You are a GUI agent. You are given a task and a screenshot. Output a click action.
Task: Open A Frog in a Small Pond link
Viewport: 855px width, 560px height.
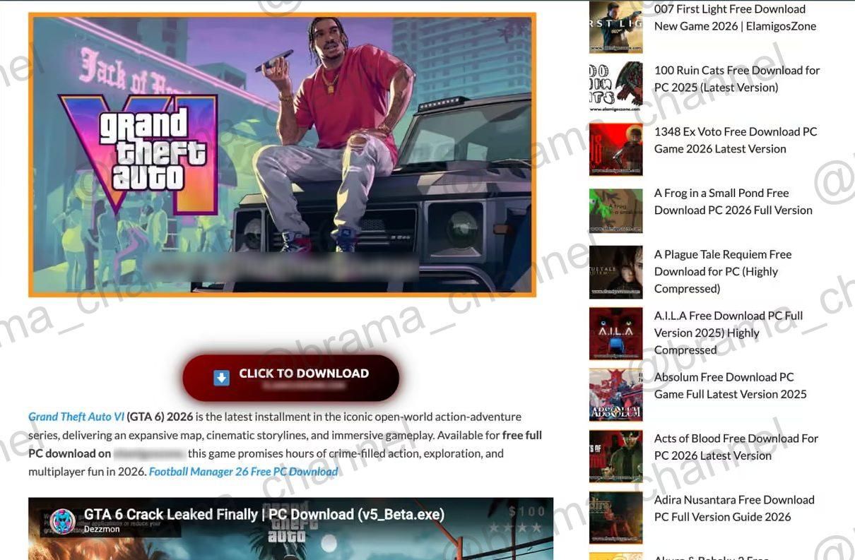coord(733,202)
